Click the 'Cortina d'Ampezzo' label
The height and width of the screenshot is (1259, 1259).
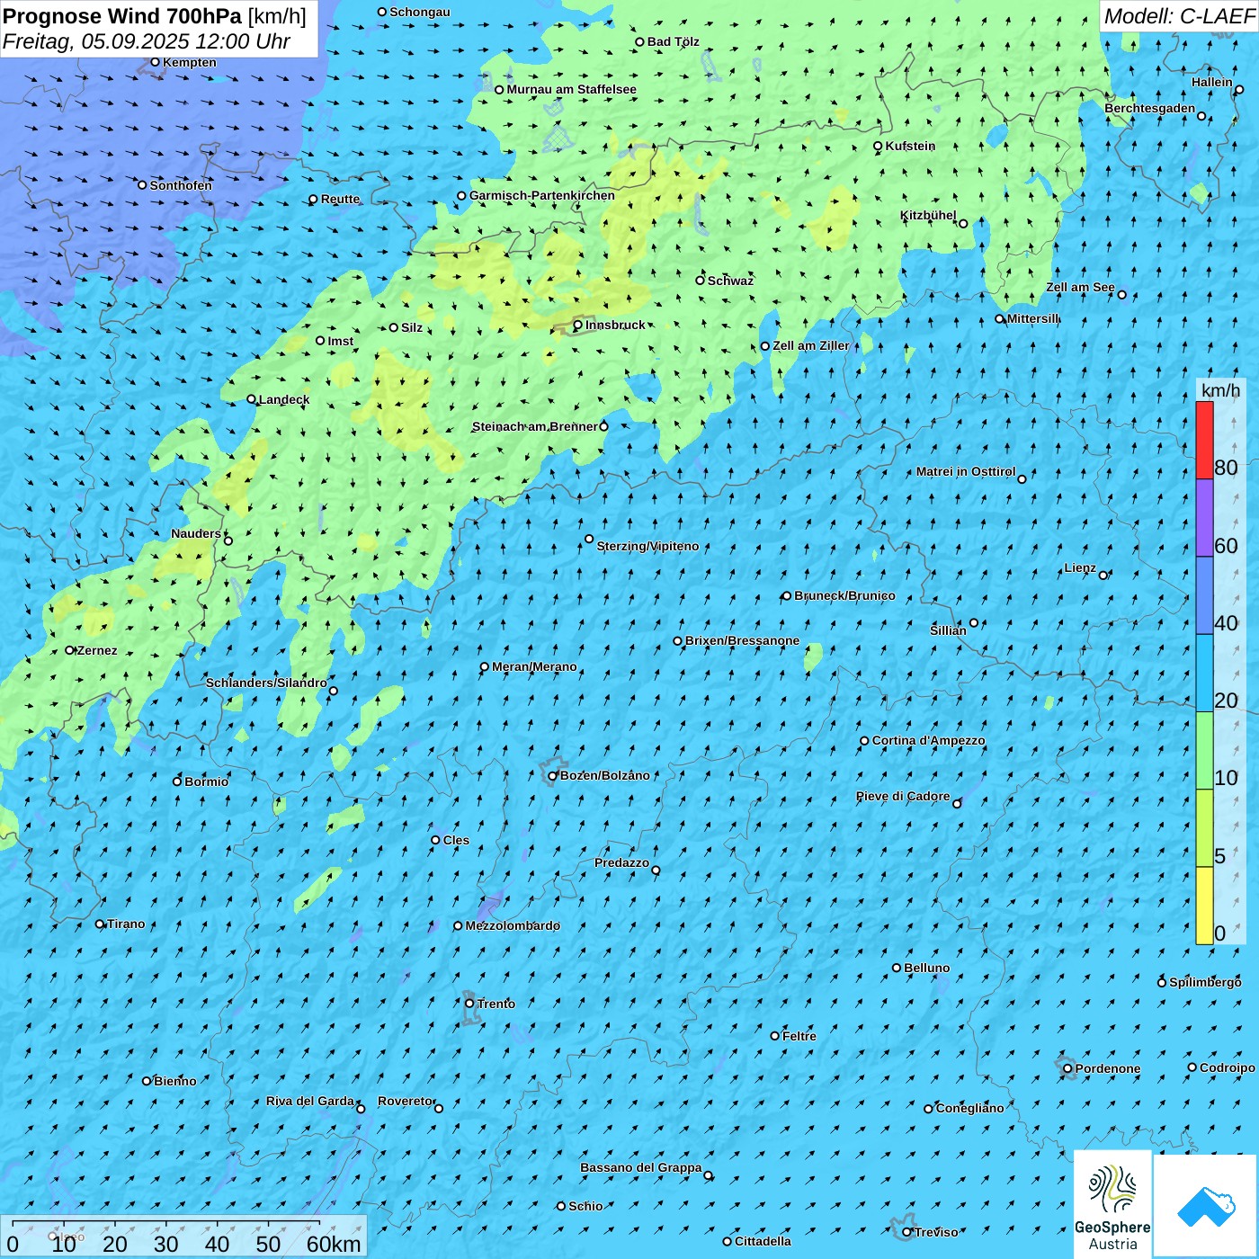pyautogui.click(x=928, y=740)
